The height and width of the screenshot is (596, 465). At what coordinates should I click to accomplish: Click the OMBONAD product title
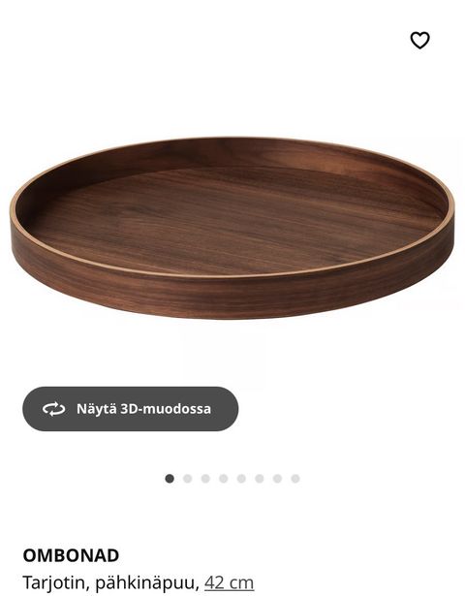[x=71, y=555]
